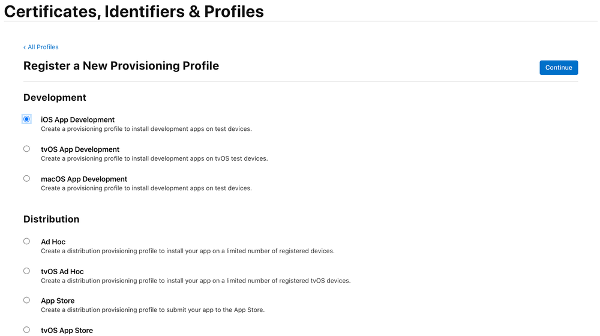
Task: Pick the Ad Hoc distribution radio button
Action: [26, 241]
